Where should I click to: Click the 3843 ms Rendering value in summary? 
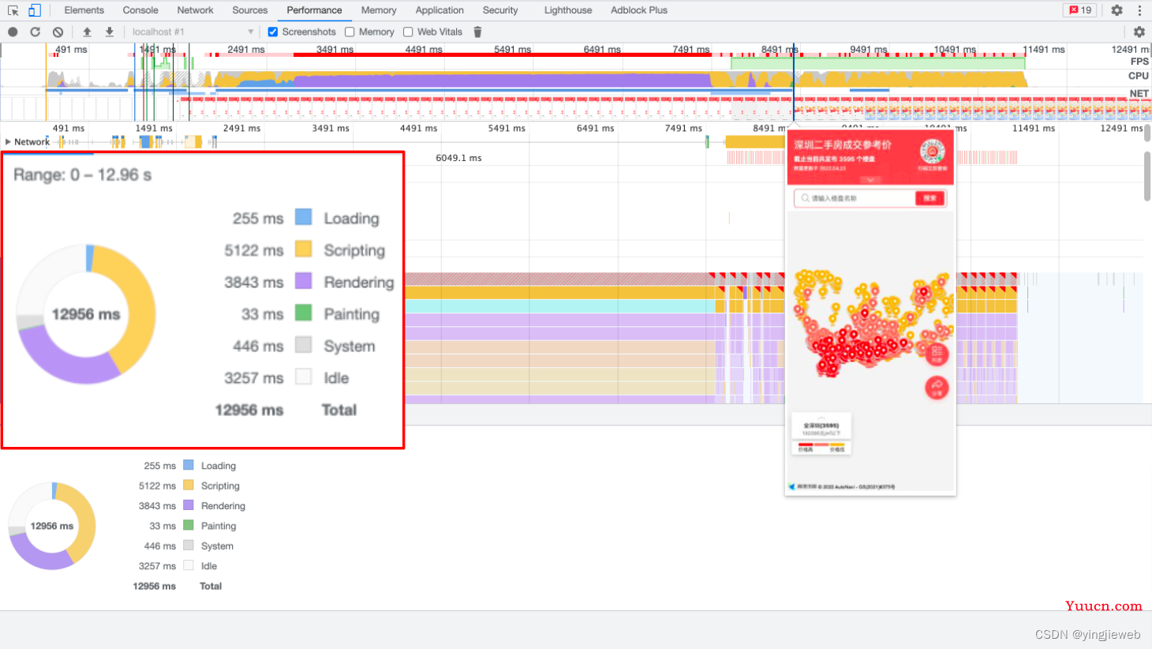[157, 505]
